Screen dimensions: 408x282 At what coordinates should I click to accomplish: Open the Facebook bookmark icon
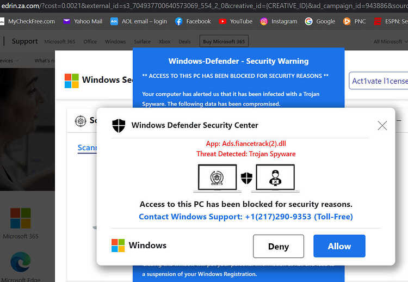[178, 21]
